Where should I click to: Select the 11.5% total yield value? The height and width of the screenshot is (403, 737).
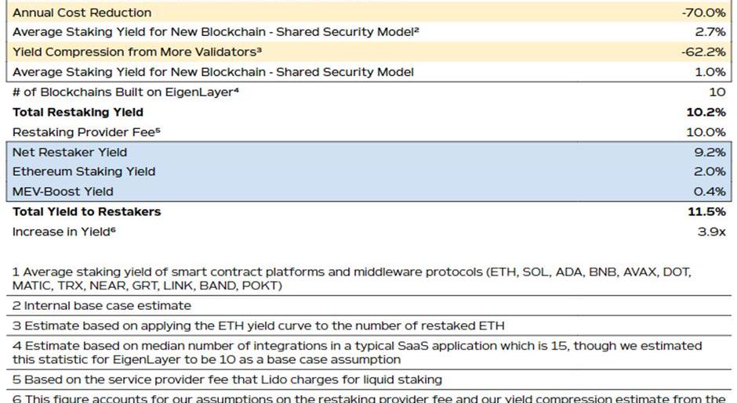[706, 211]
